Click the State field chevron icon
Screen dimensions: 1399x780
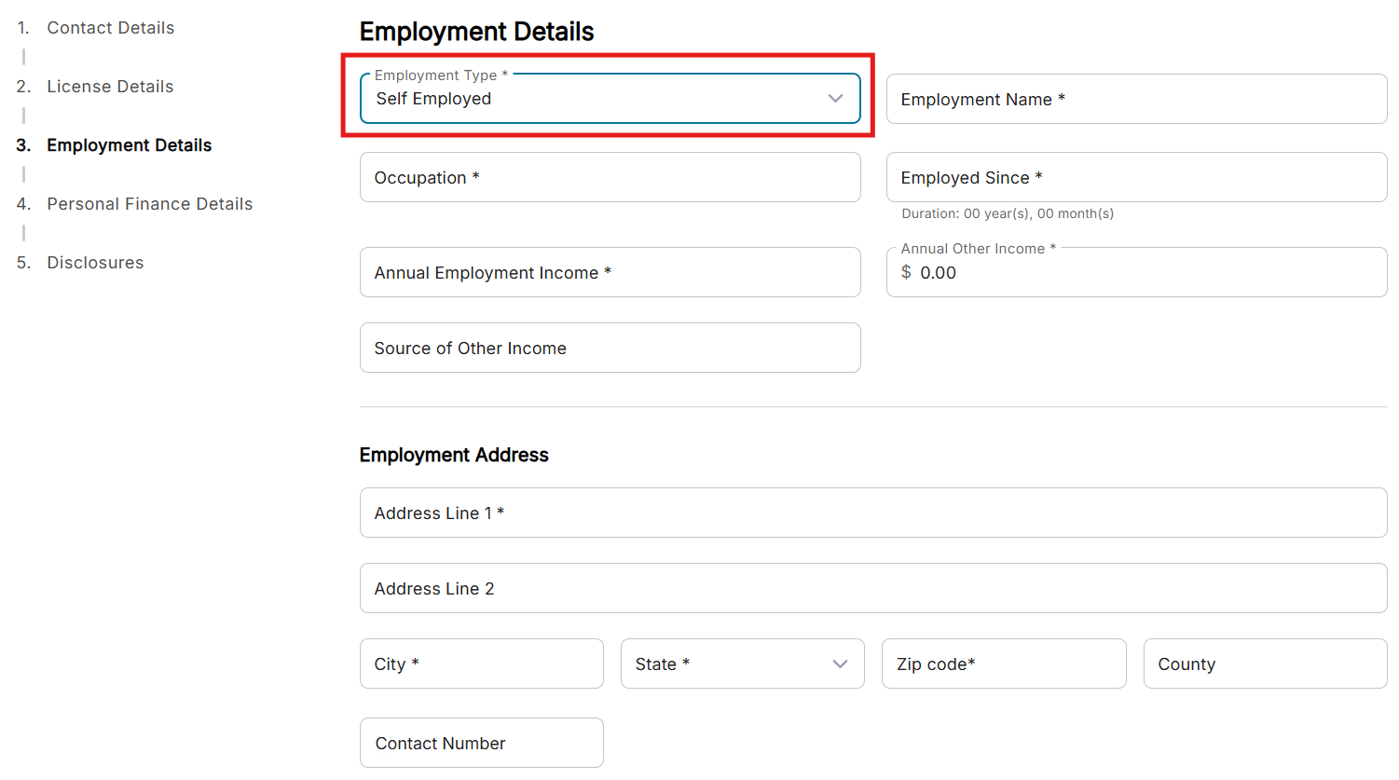(x=840, y=664)
